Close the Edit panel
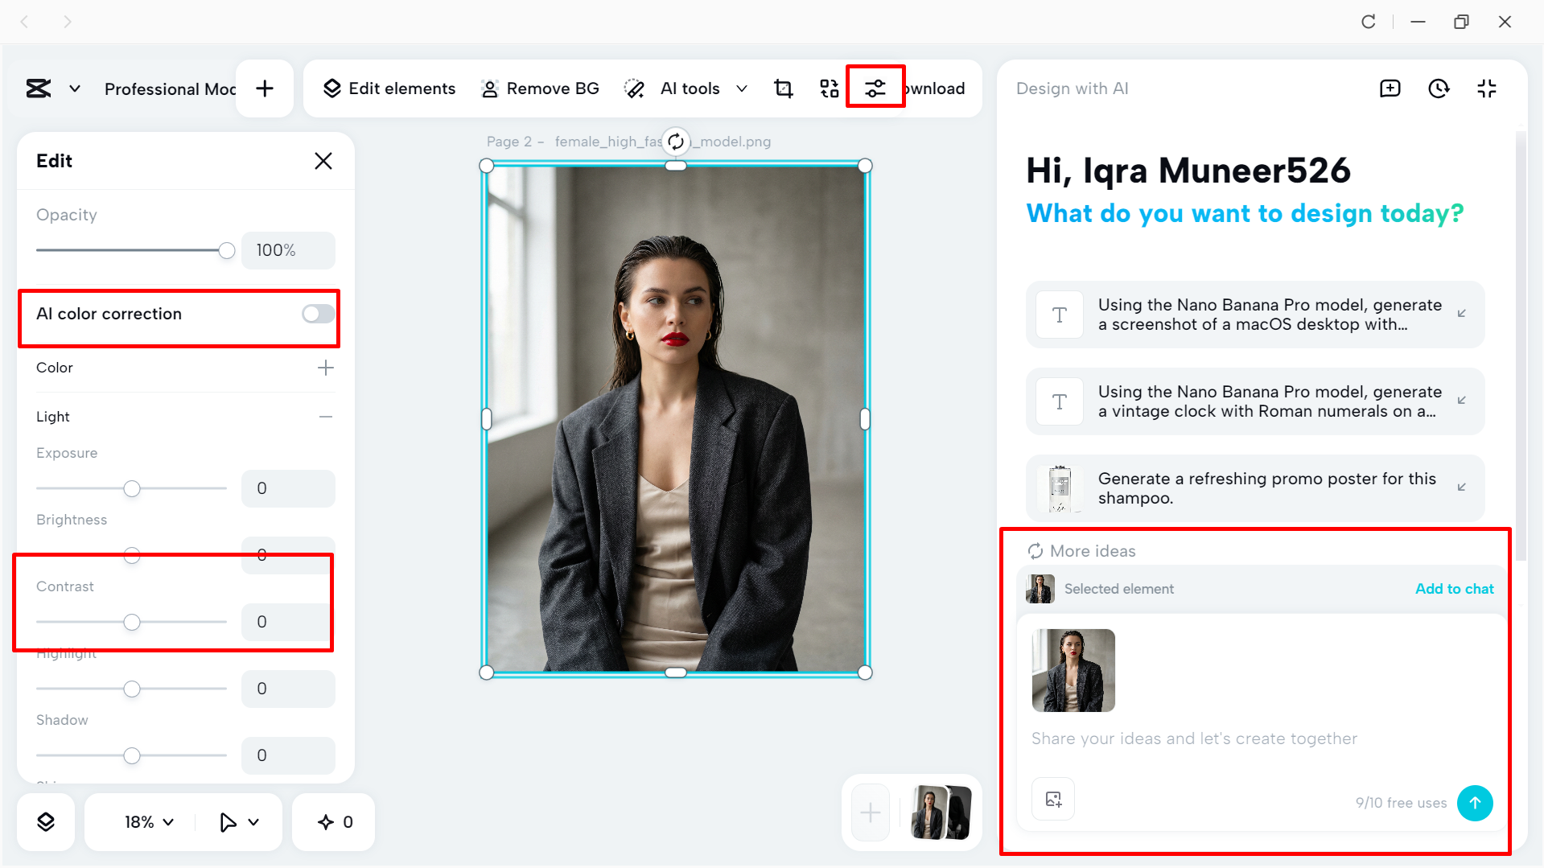 [323, 161]
